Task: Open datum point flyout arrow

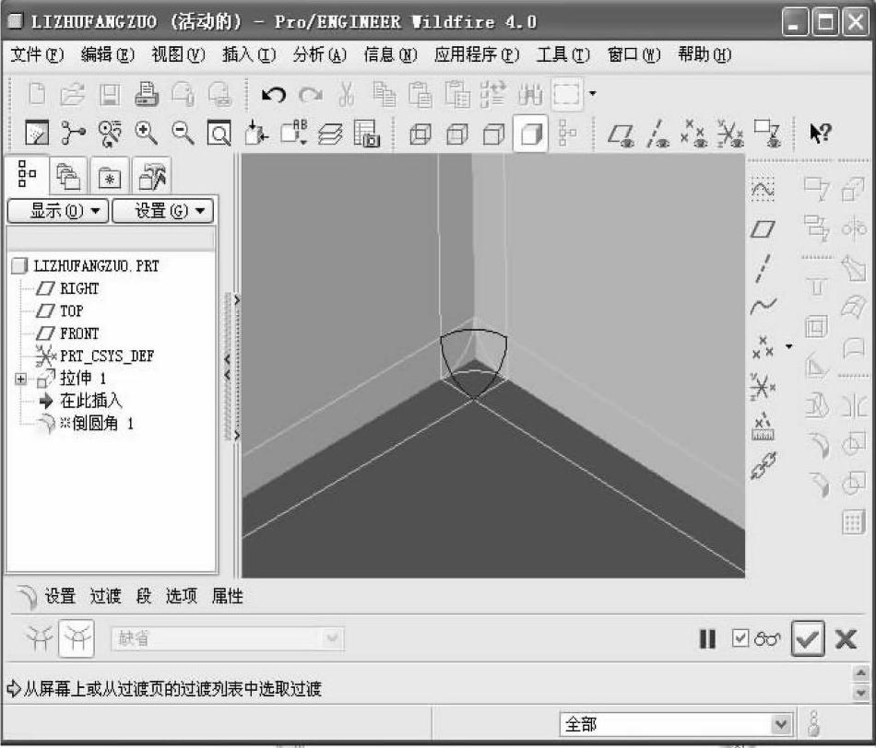Action: (788, 346)
